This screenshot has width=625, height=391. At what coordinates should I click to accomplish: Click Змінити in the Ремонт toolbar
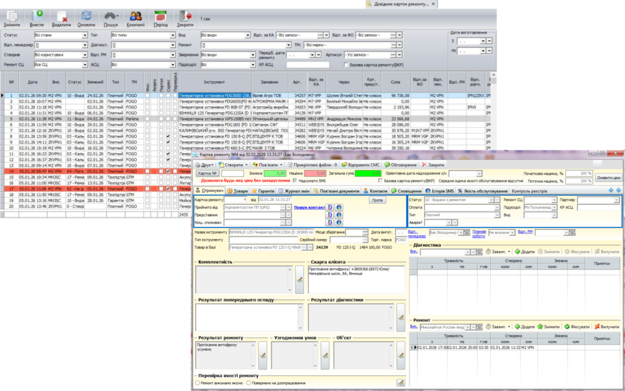click(549, 326)
